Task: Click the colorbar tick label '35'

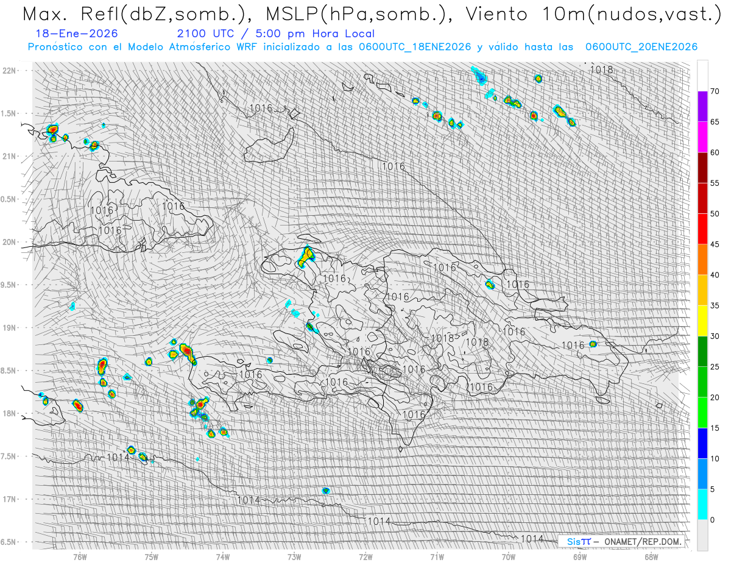Action: 715,305
